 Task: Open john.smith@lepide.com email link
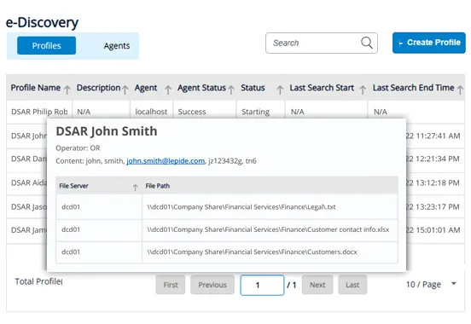[x=166, y=161]
